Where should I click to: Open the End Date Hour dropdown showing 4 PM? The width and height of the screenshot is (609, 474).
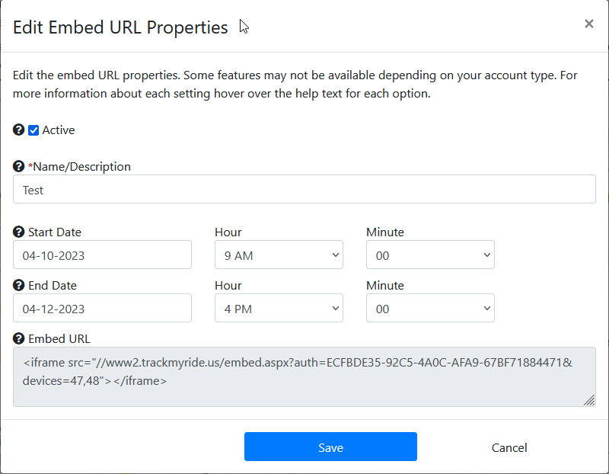279,308
